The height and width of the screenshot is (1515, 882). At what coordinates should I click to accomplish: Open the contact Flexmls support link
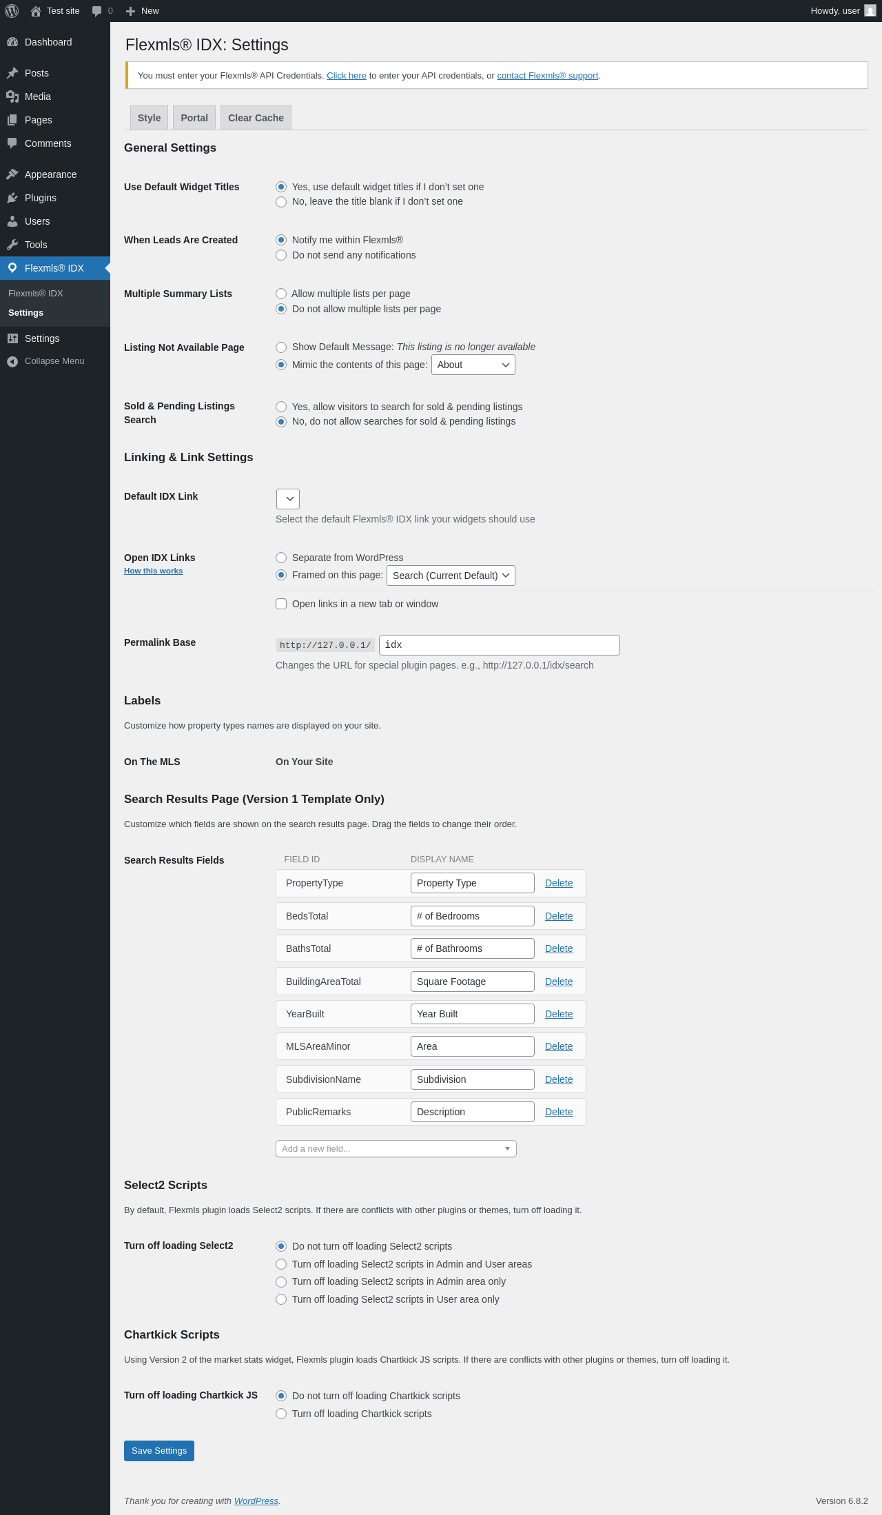pyautogui.click(x=548, y=76)
